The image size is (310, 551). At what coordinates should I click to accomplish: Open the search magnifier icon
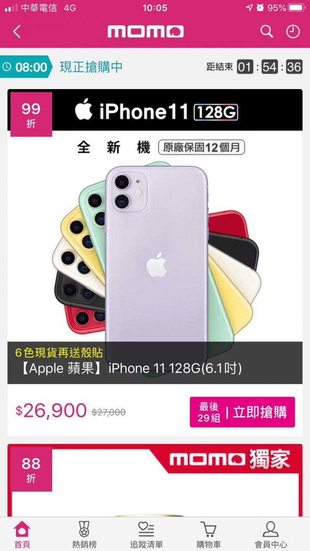(267, 31)
